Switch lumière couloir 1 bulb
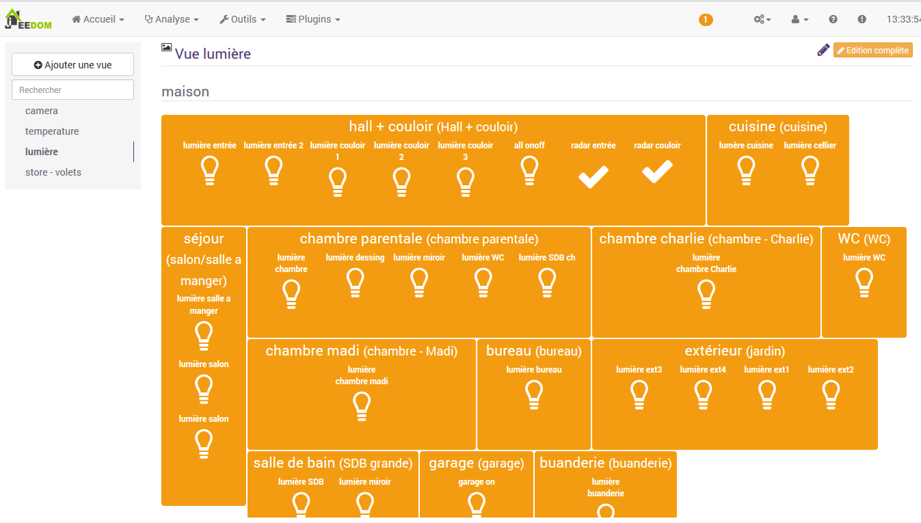Image resolution: width=921 pixels, height=523 pixels. [338, 182]
